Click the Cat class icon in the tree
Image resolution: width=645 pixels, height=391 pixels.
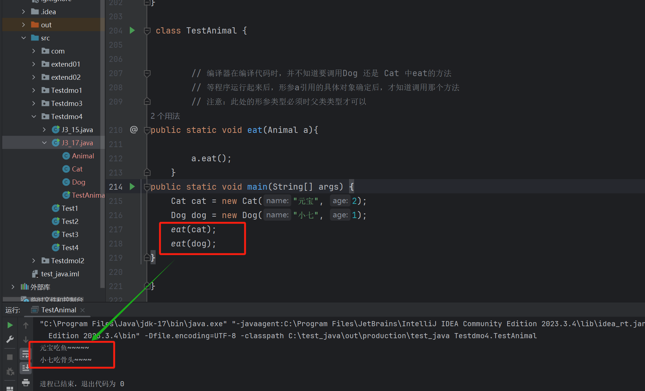click(x=66, y=169)
